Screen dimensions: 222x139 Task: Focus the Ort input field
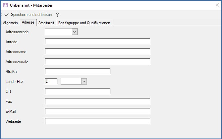tap(78, 91)
